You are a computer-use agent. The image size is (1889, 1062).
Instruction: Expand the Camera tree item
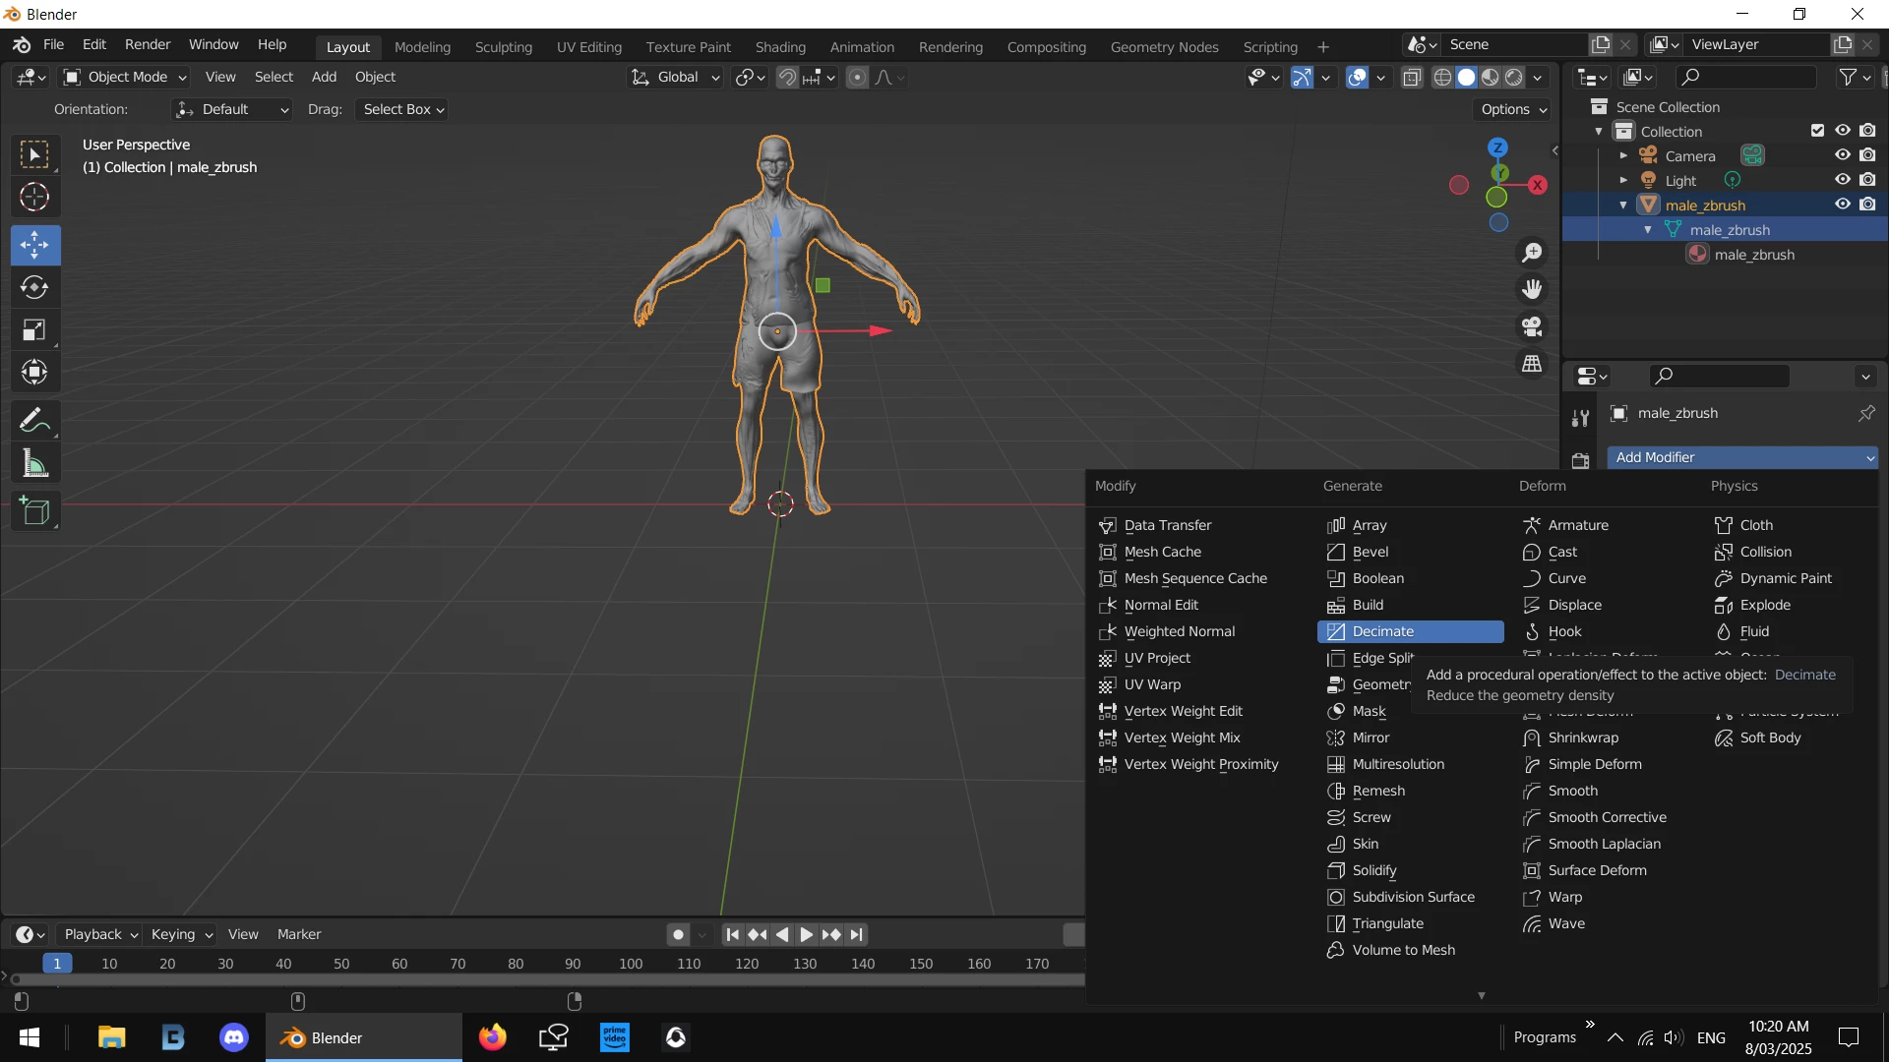(x=1623, y=155)
